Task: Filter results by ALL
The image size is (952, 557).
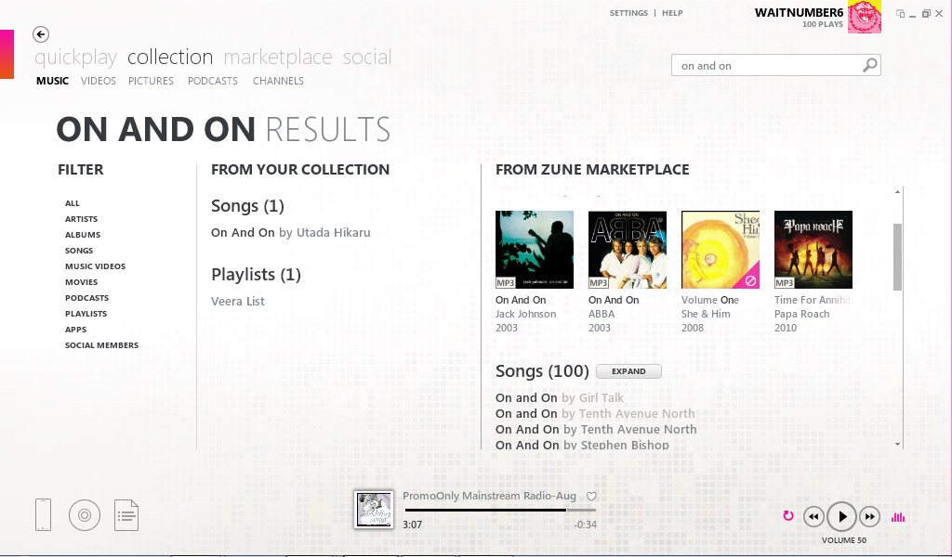Action: pos(73,203)
